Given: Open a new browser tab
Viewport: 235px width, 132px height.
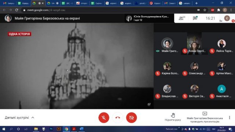Looking at the screenshot, I should click(196, 3).
